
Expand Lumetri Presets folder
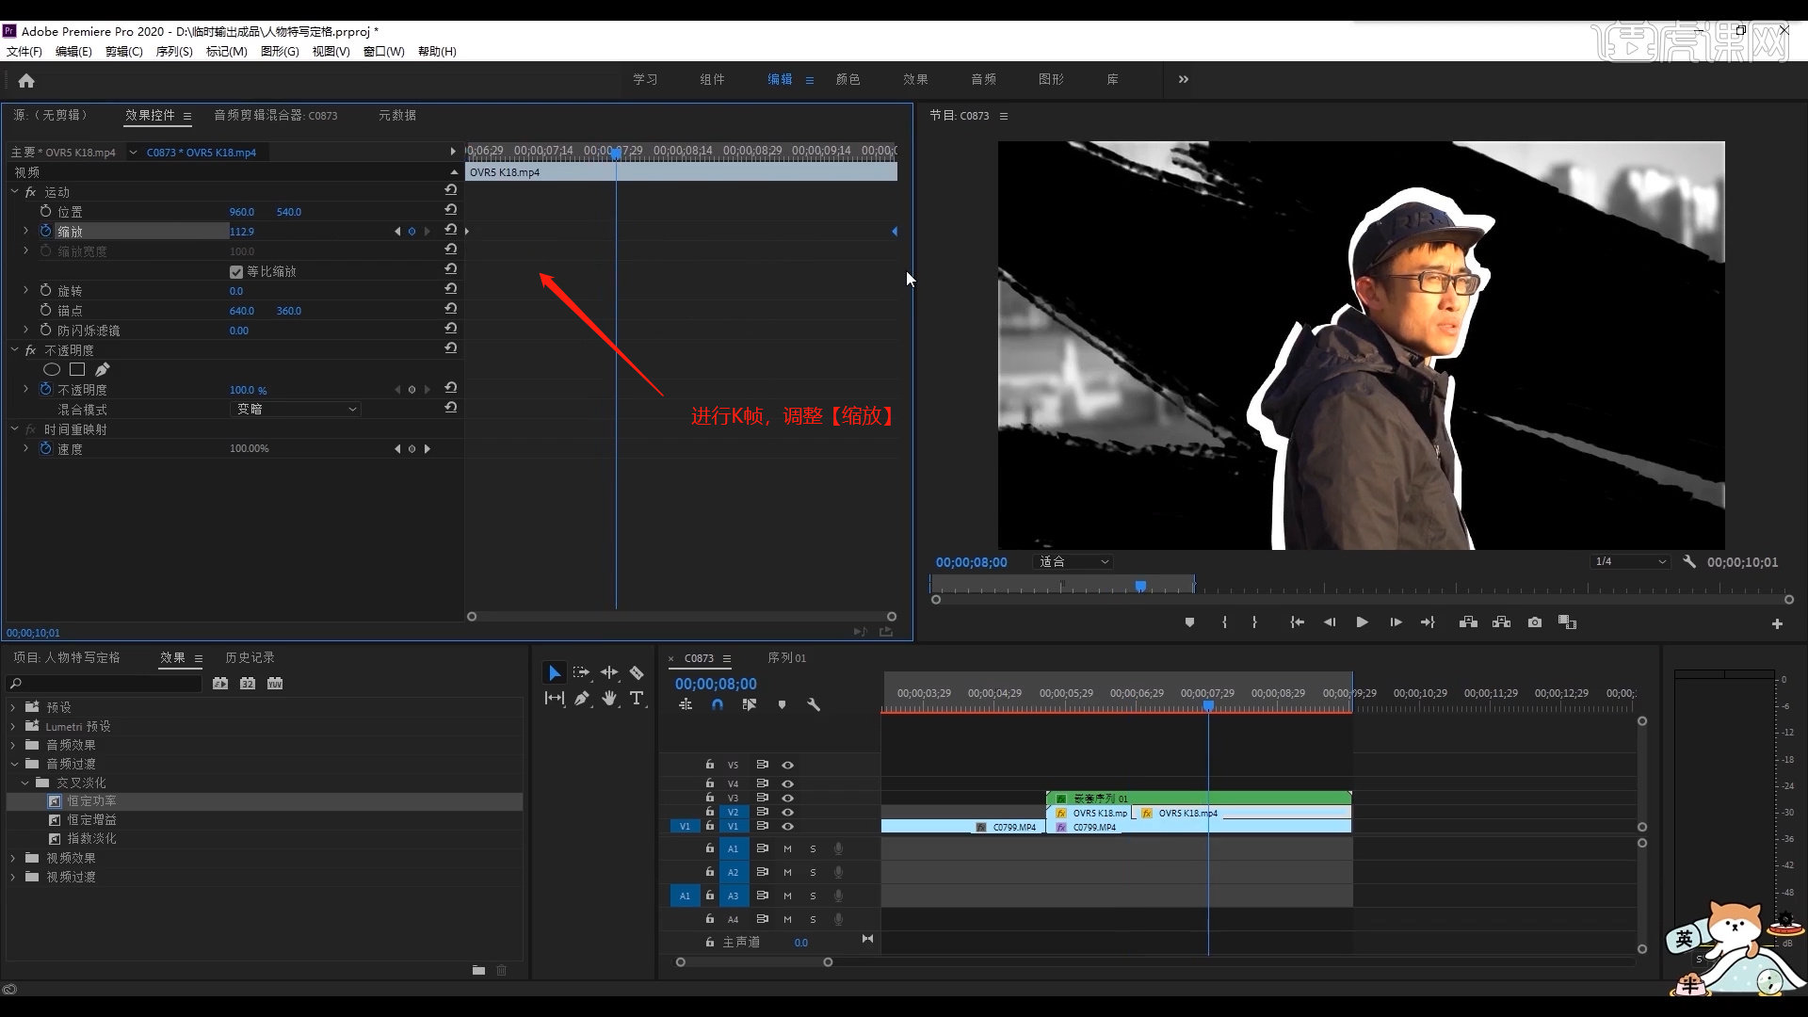[13, 726]
